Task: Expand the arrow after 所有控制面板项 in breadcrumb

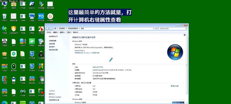Action: 80,28
